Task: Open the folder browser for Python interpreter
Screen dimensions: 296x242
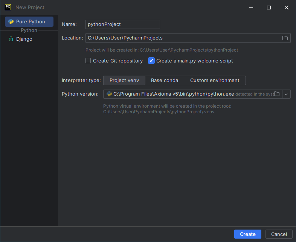Action: coord(277,94)
